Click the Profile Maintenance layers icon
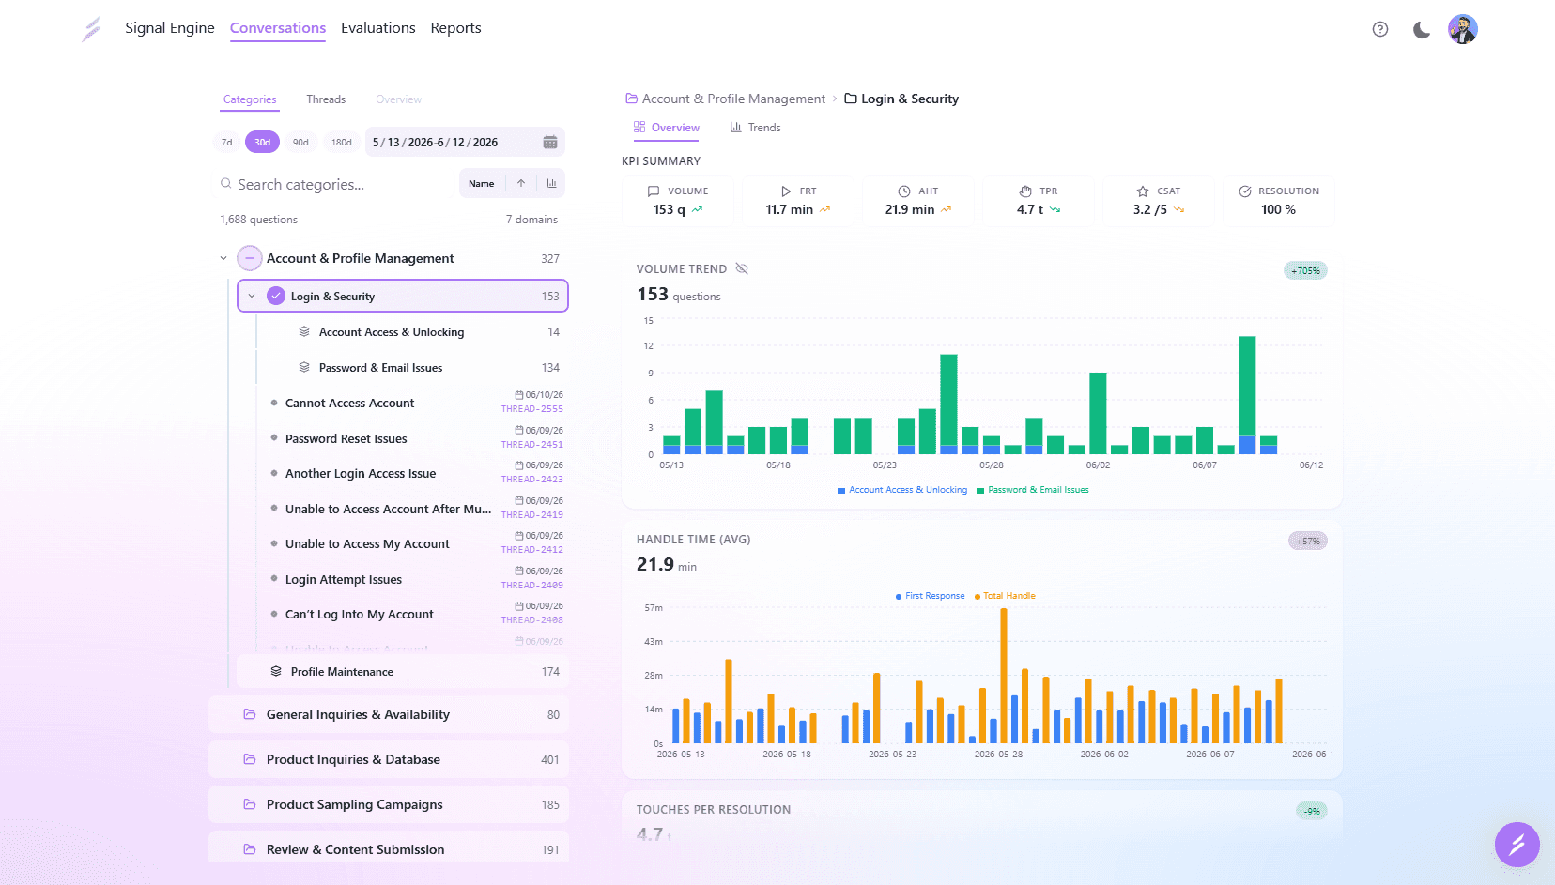The height and width of the screenshot is (885, 1555). click(276, 671)
